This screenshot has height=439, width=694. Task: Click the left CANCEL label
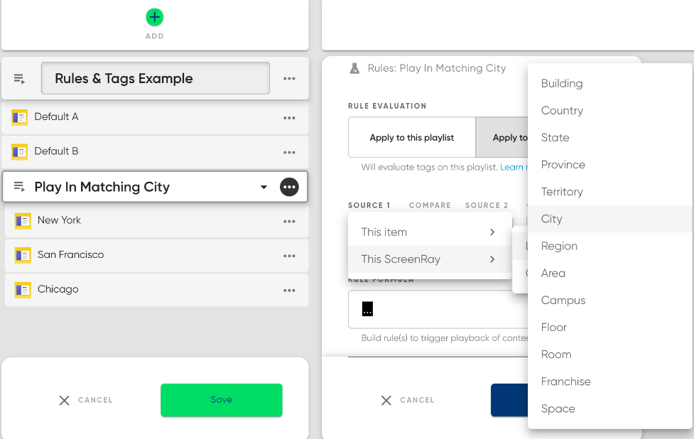95,400
